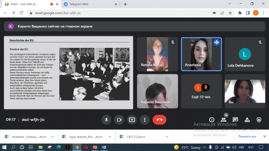The height and width of the screenshot is (151, 269).
Task: Open Opera browser from taskbar
Action: click(86, 147)
